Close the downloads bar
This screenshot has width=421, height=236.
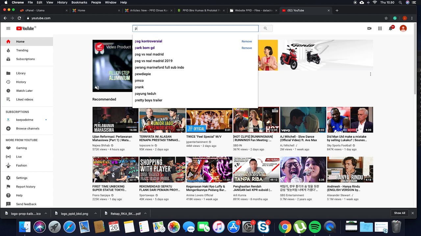(413, 213)
